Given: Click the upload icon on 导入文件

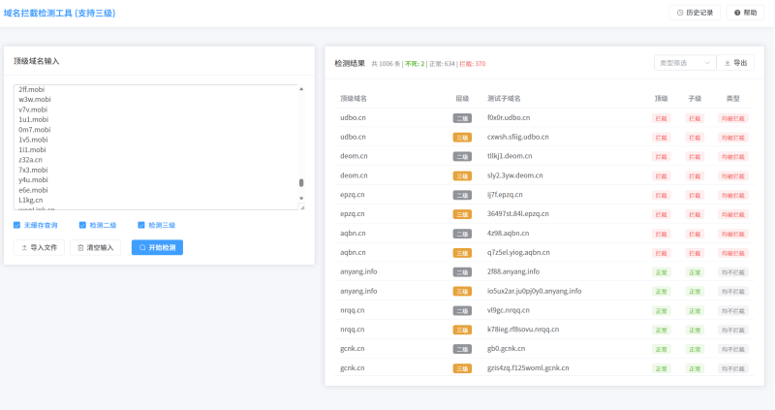Looking at the screenshot, I should click(24, 247).
